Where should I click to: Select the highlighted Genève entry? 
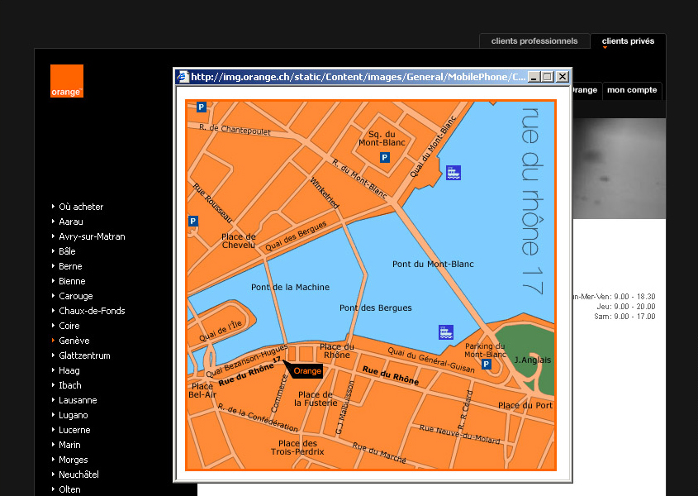click(74, 341)
